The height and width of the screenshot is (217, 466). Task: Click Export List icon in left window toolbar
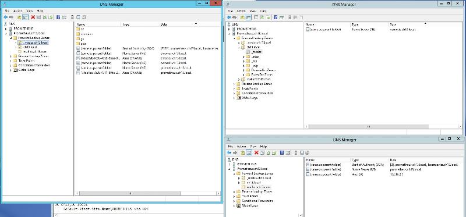(51, 17)
